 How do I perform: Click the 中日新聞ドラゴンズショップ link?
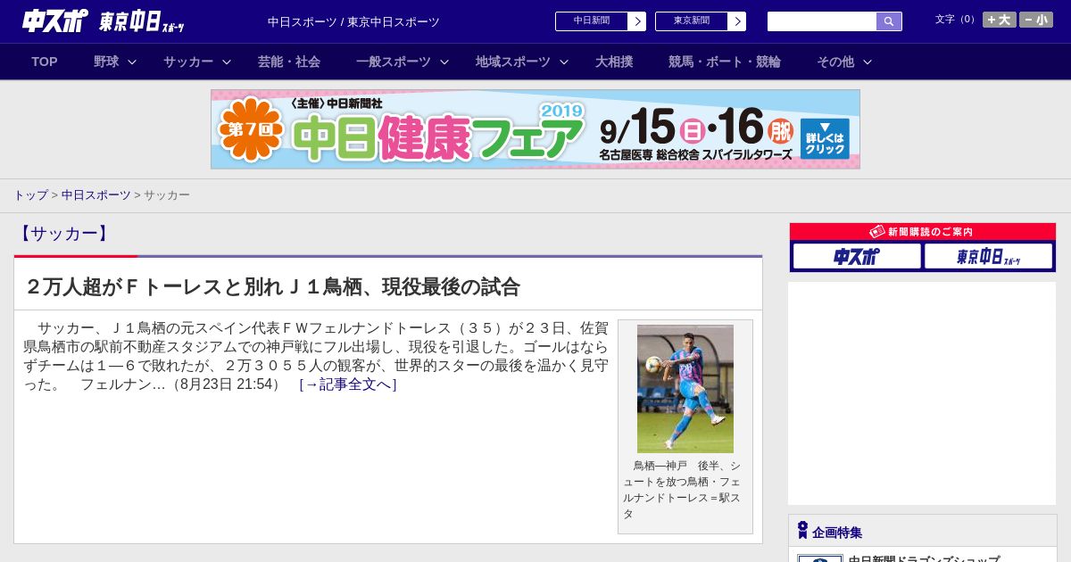click(x=924, y=559)
